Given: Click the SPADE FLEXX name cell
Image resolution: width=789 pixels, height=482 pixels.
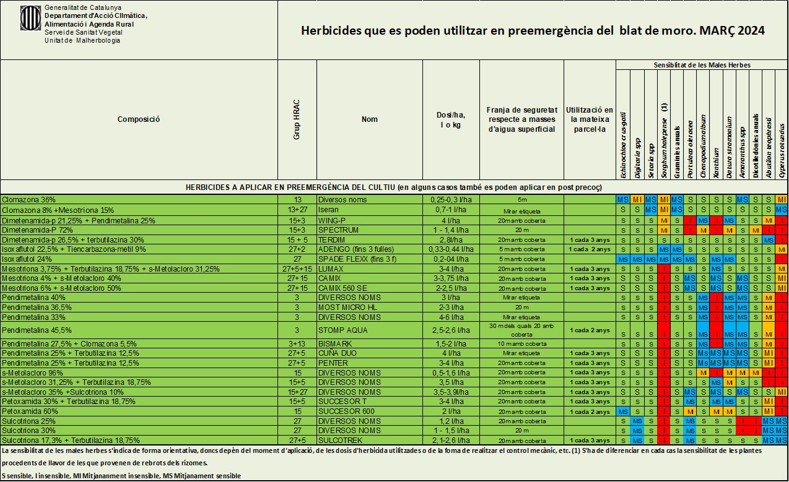Looking at the screenshot, I should pos(369,259).
